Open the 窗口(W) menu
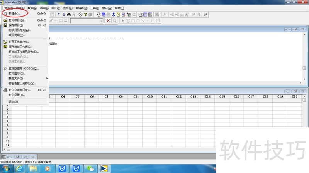Screen dimensions: 309x173 [x=107, y=8]
